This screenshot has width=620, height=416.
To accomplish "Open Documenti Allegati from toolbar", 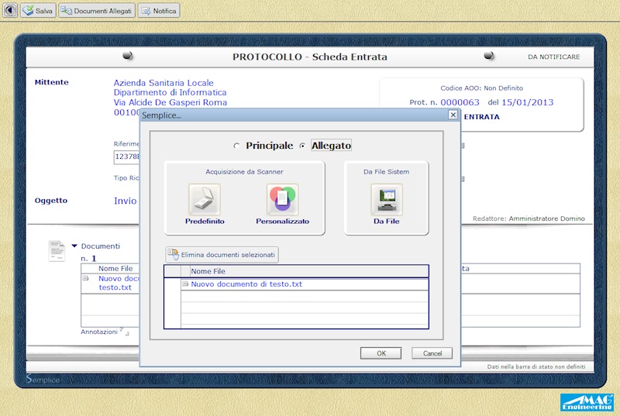I will pos(96,11).
